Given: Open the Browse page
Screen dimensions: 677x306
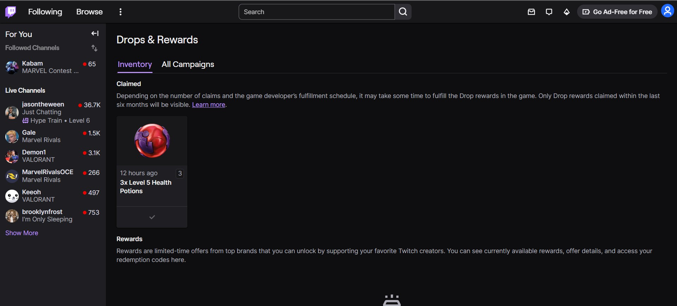Looking at the screenshot, I should click(89, 12).
